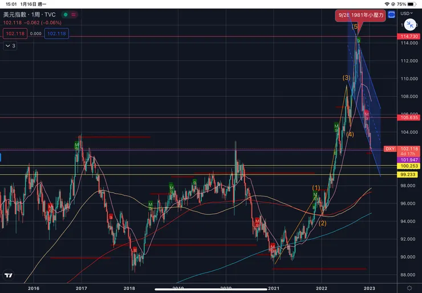The width and height of the screenshot is (422, 293).
Task: Click the 2023 label on time axis
Action: (x=370, y=288)
